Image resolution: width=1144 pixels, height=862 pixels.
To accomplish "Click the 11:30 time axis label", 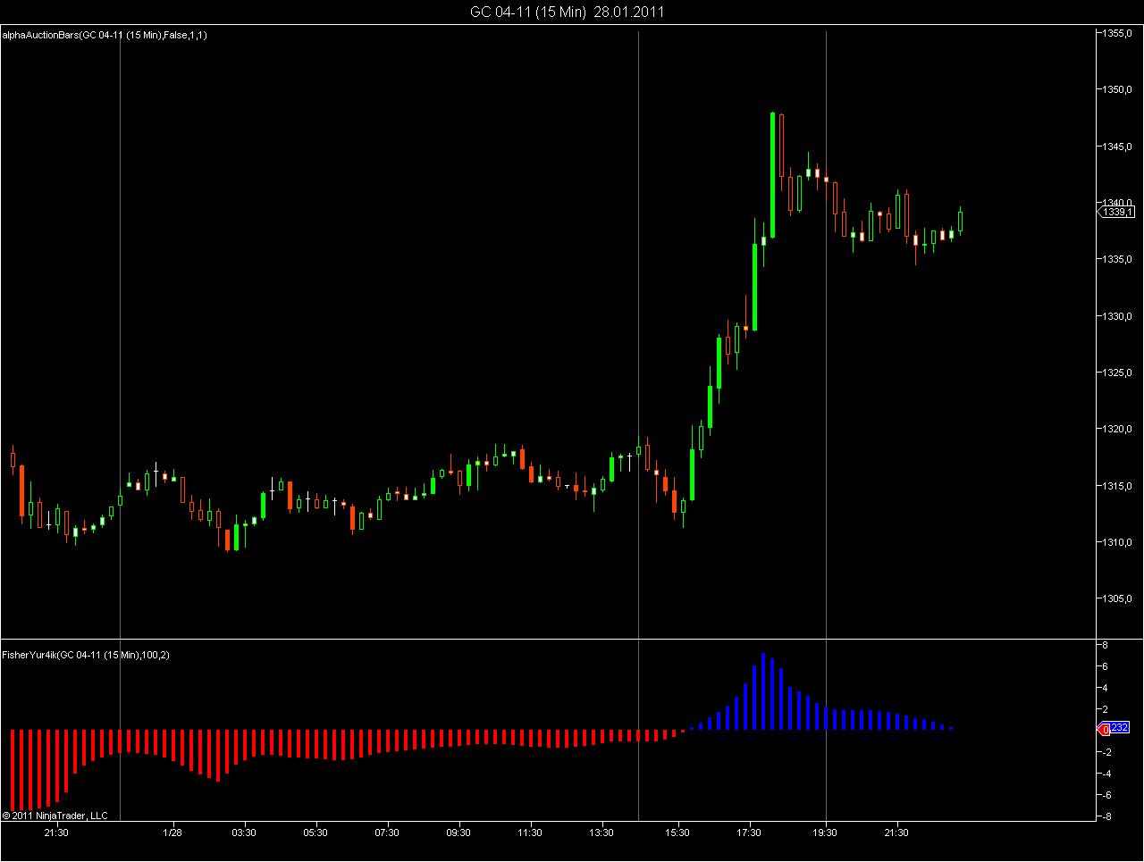I will tap(529, 833).
